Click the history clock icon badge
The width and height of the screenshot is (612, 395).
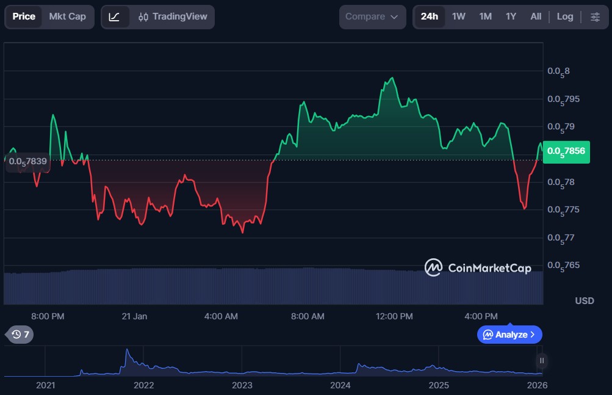[20, 334]
